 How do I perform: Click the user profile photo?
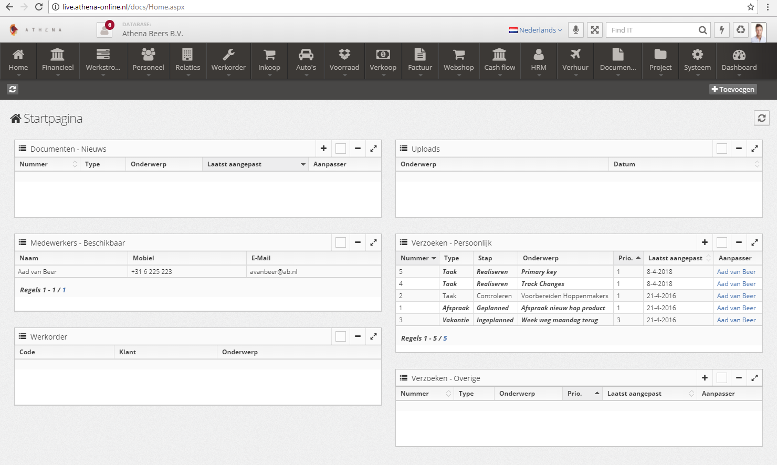759,32
